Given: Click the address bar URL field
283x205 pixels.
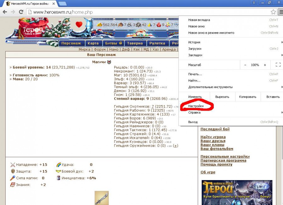Looking at the screenshot, I should pyautogui.click(x=148, y=12).
